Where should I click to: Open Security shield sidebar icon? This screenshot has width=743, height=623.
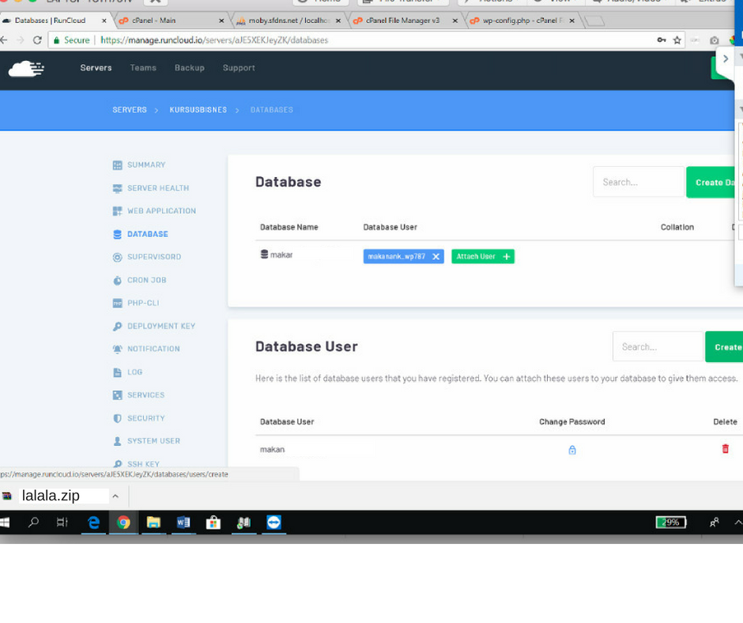(x=117, y=418)
